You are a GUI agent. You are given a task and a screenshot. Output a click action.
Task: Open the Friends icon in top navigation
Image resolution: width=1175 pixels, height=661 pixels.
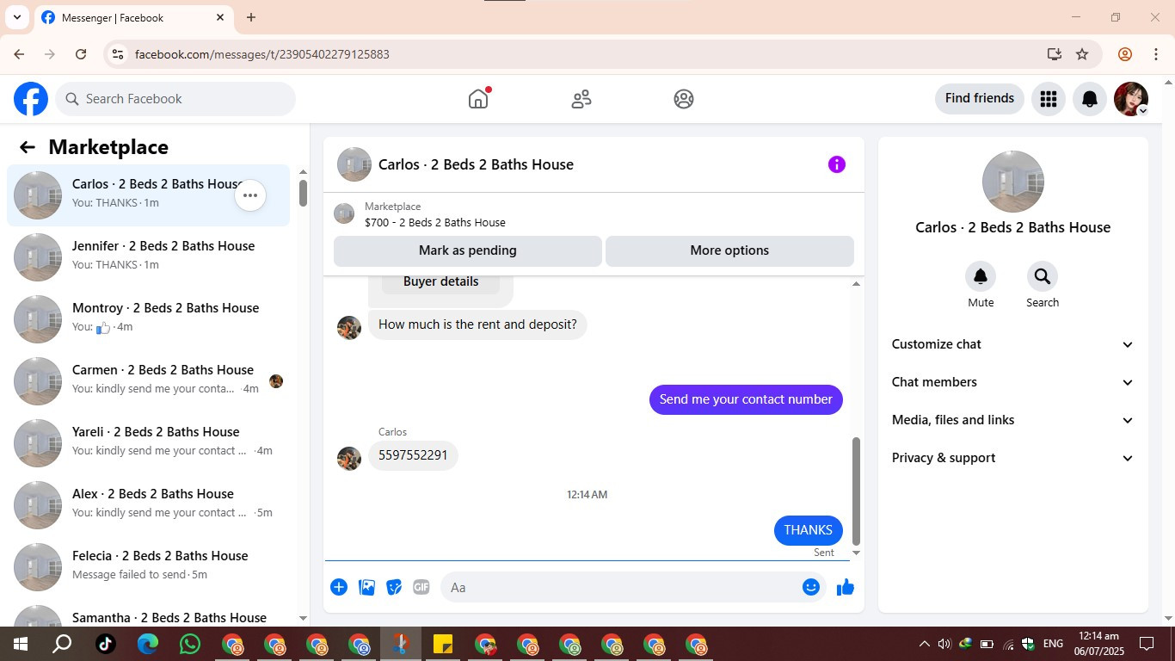(581, 99)
